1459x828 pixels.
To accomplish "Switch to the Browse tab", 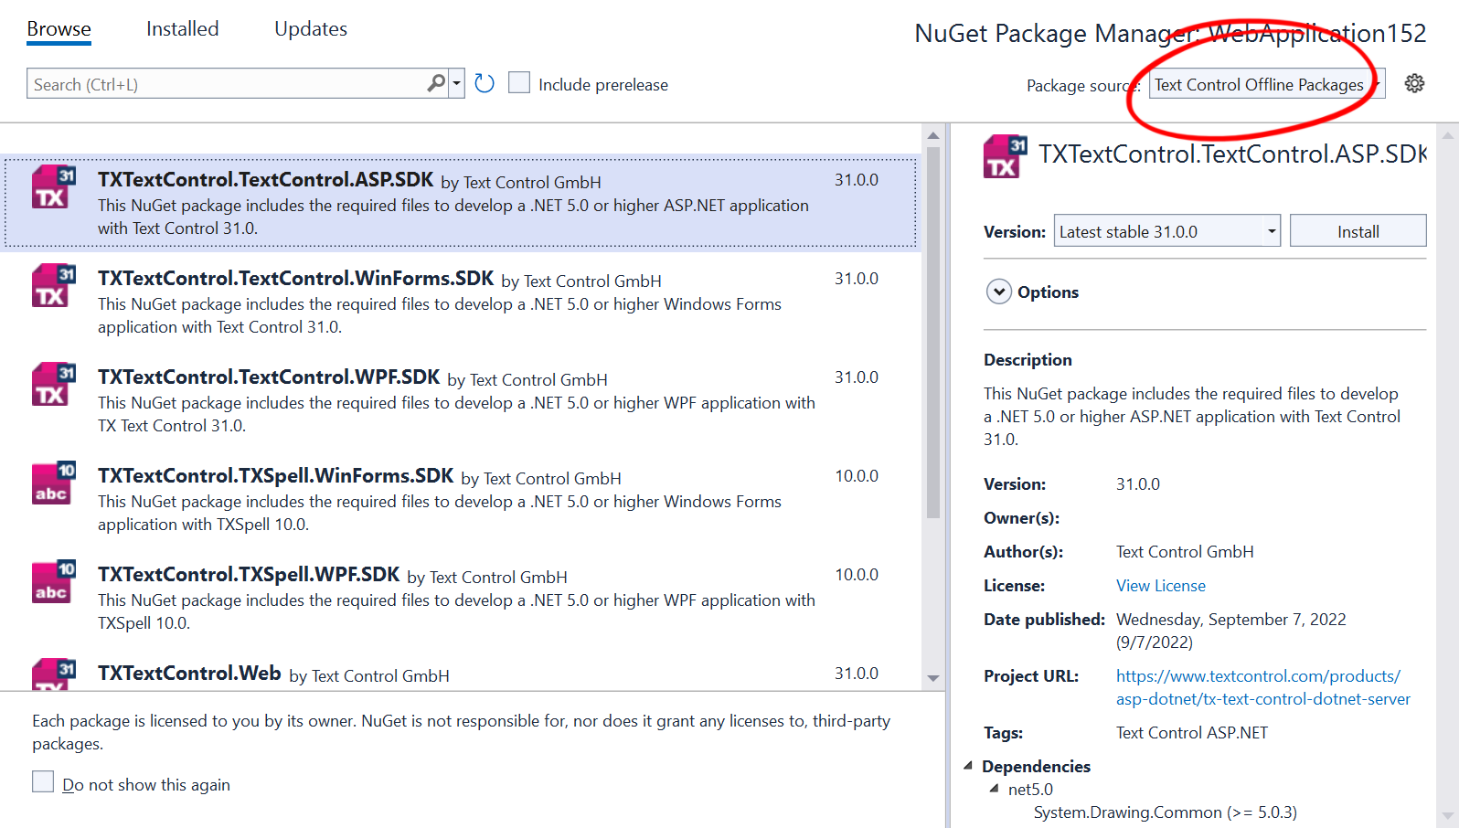I will click(x=59, y=29).
